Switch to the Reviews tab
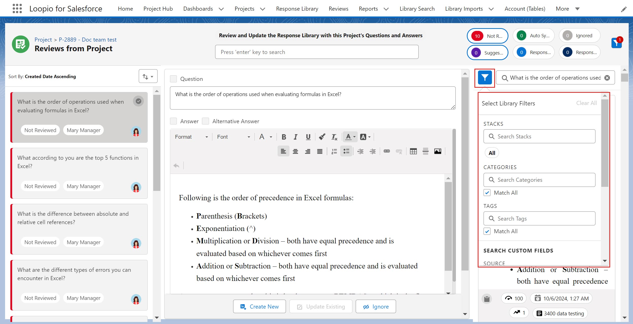Screen dimensions: 633x324 pyautogui.click(x=338, y=9)
